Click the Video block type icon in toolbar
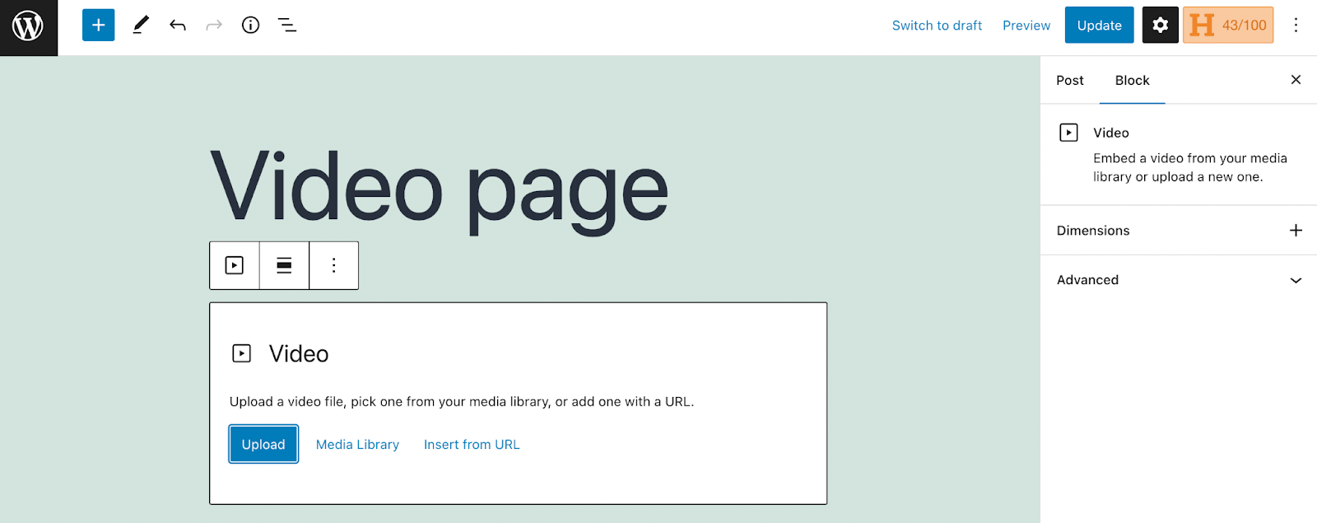This screenshot has width=1317, height=523. (235, 265)
